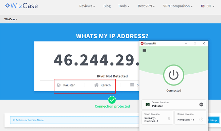The width and height of the screenshot is (221, 131).
Task: Click the 46.244.29 IP address text
Action: 97,60
